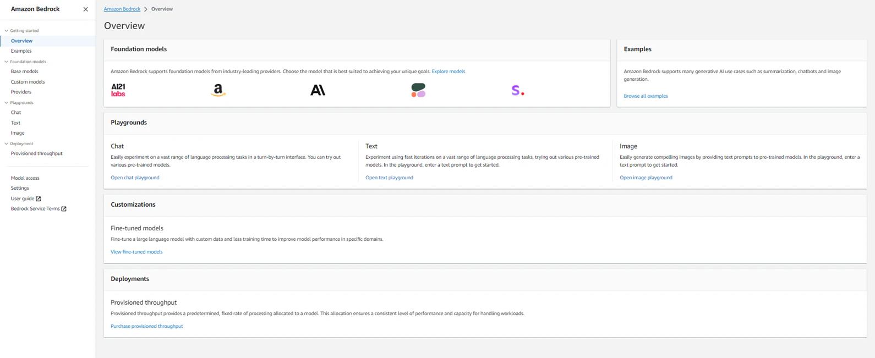Open Settings in the sidebar

[x=20, y=188]
